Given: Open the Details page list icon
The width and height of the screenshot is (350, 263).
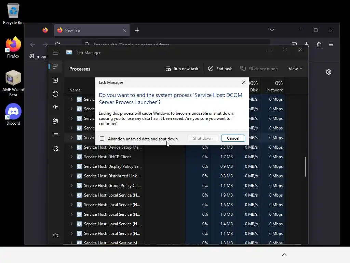Looking at the screenshot, I should pyautogui.click(x=55, y=135).
